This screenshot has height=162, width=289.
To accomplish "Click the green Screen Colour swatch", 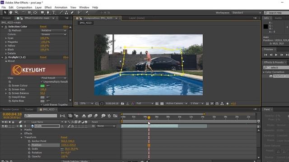I will [42, 85].
